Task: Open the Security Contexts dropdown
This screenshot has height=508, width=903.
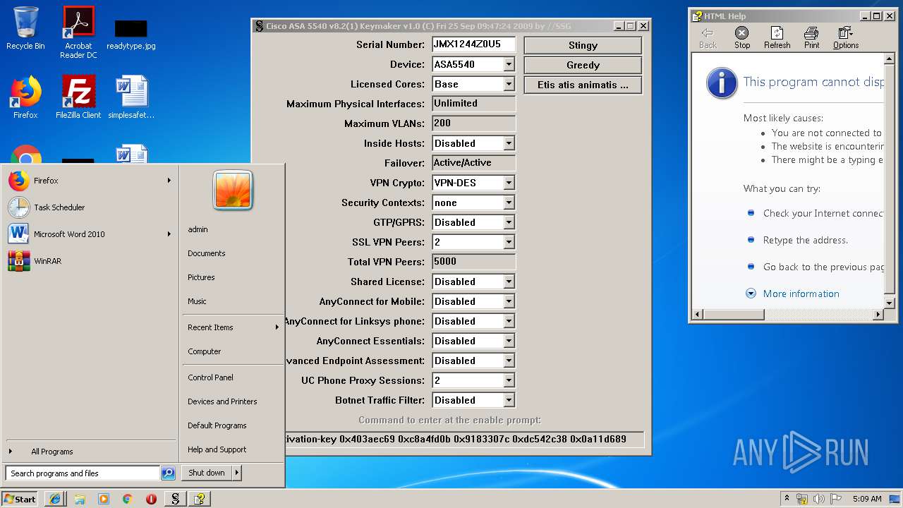Action: tap(509, 202)
